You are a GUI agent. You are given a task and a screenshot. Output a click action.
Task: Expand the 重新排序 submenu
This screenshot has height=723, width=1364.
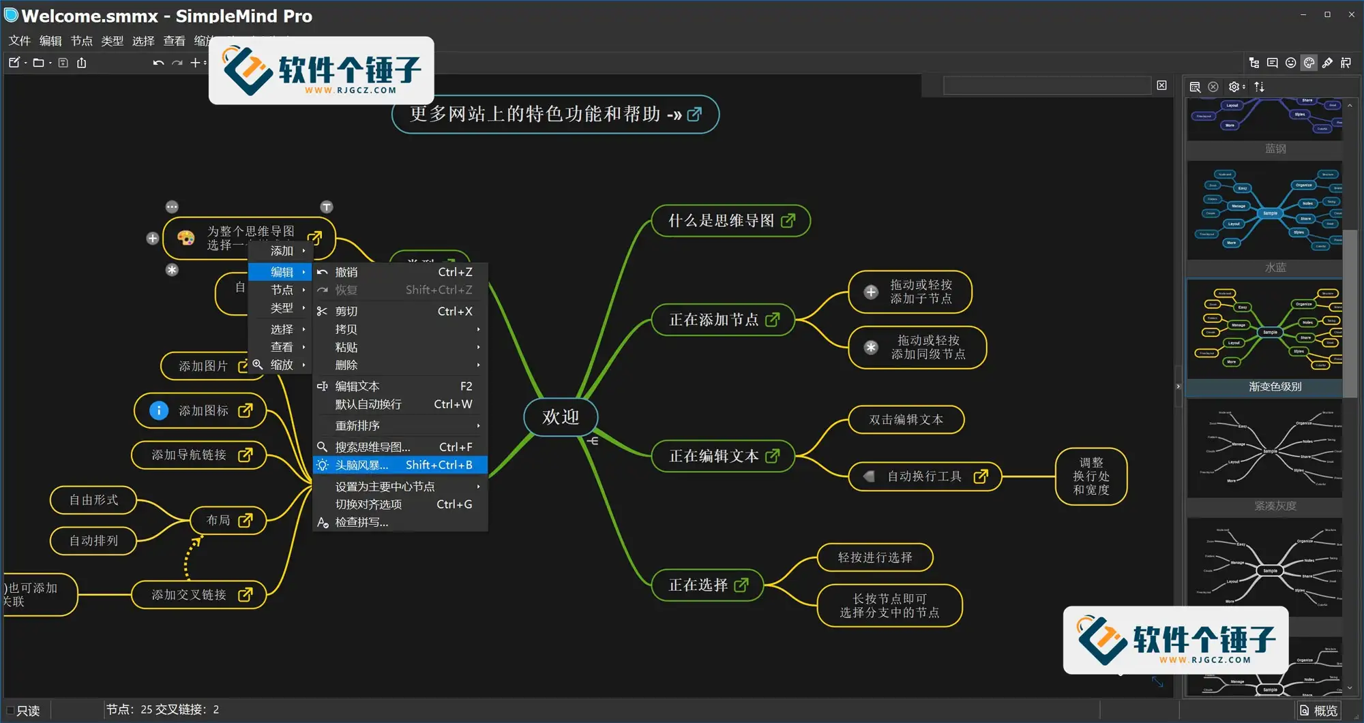click(x=400, y=426)
